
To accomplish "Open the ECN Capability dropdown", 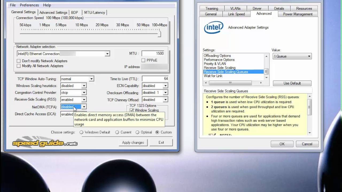I will 165,86.
